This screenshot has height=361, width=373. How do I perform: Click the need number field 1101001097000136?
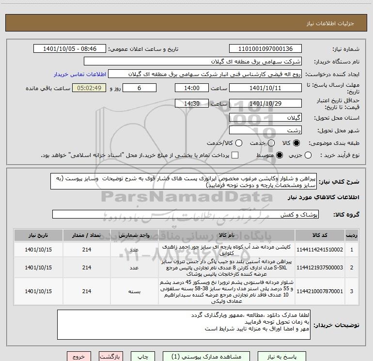(265, 49)
